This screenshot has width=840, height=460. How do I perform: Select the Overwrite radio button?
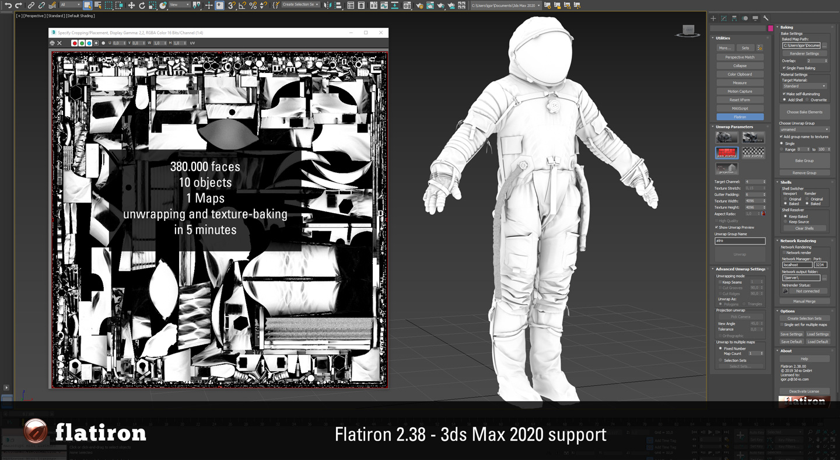point(807,100)
